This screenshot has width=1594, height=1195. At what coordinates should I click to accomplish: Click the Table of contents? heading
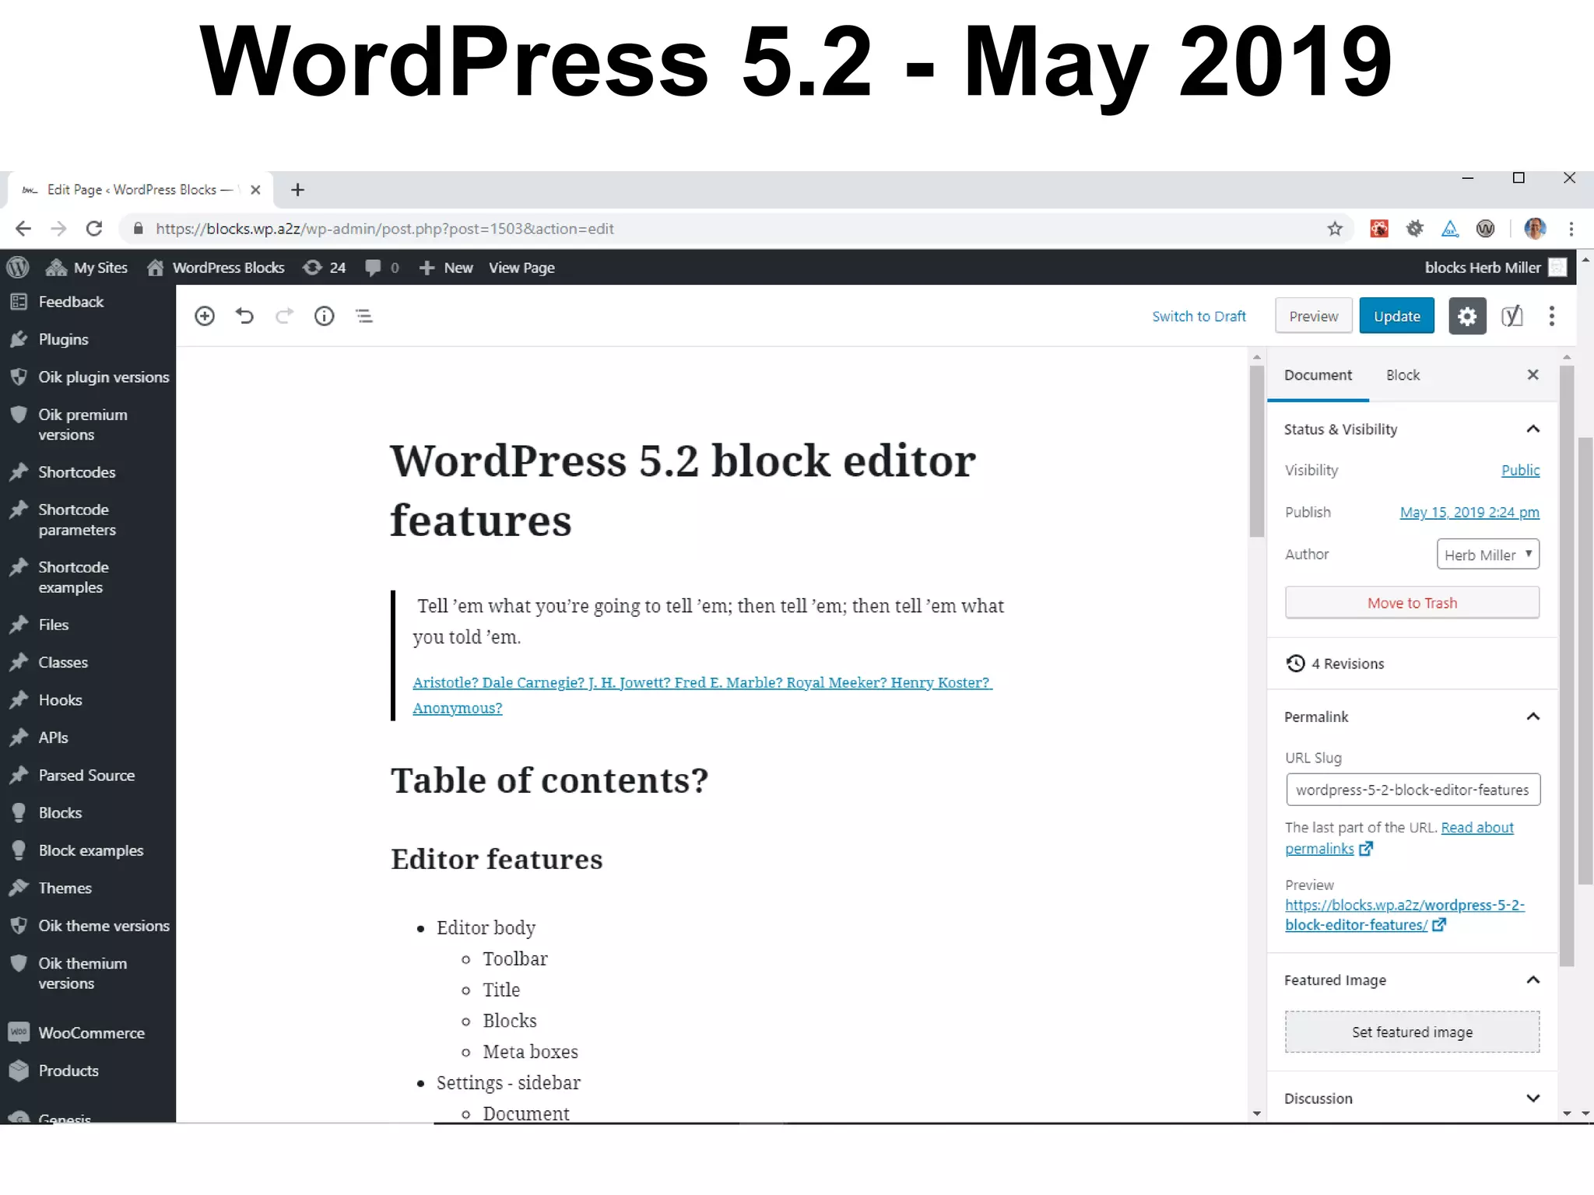(x=549, y=780)
